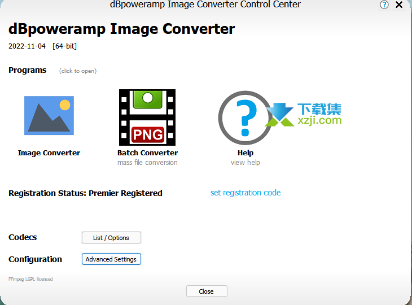Click the 'mass file conversion' subtitle

tap(147, 163)
